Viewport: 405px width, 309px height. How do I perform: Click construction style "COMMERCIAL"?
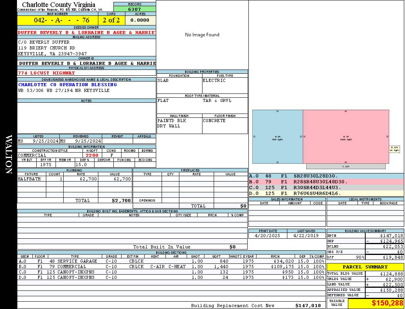[32, 155]
